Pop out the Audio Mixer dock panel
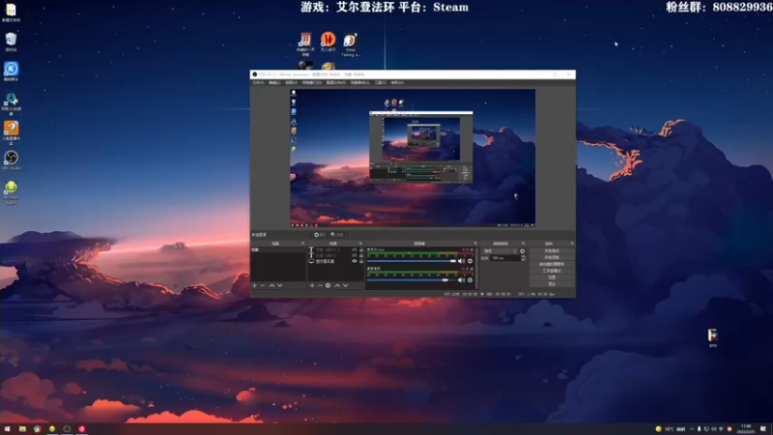This screenshot has width=773, height=435. click(475, 244)
